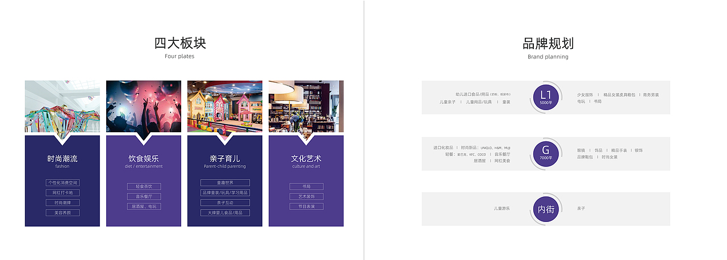
Task: Click the G 7000平 circular badge
Action: pos(545,153)
